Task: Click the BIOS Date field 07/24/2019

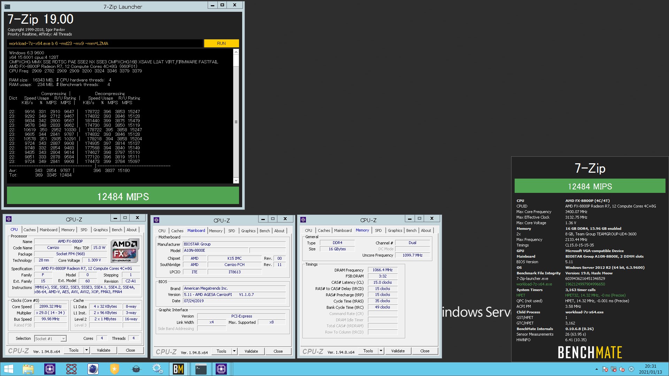Action: 234,301
